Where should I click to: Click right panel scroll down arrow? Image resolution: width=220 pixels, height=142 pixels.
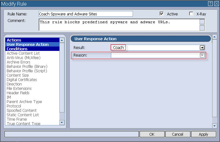point(215,126)
